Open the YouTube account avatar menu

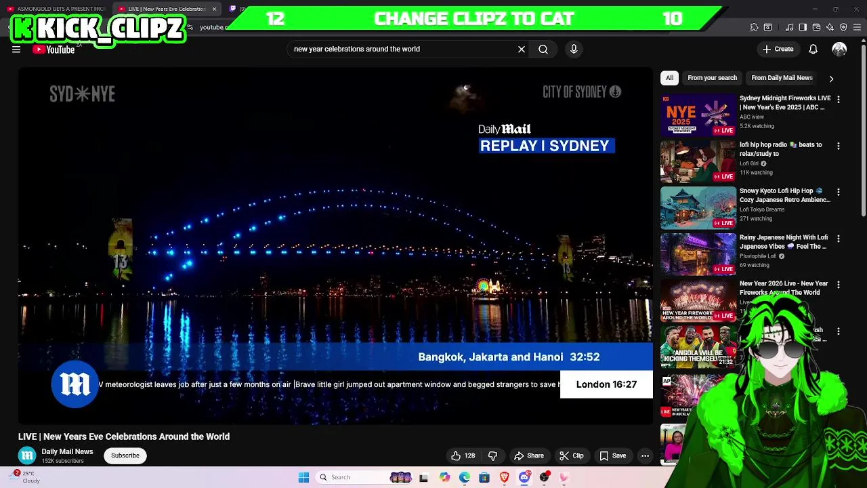click(x=839, y=49)
